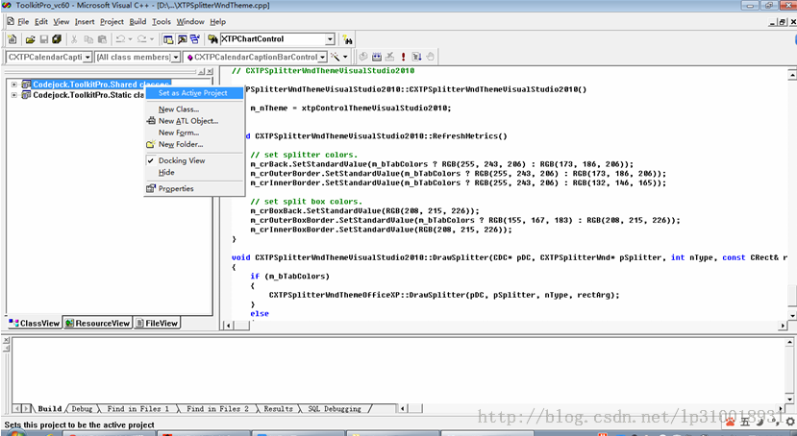Expand Codejock.ToolkitPro.Static classes tree node
797x436 pixels.
[14, 95]
